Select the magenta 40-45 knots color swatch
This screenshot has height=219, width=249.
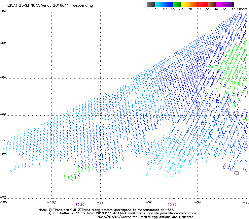pos(221,4)
